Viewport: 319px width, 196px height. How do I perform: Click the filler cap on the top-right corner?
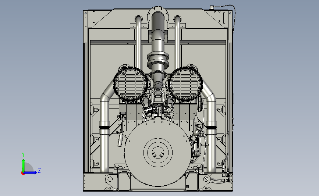coord(212,7)
